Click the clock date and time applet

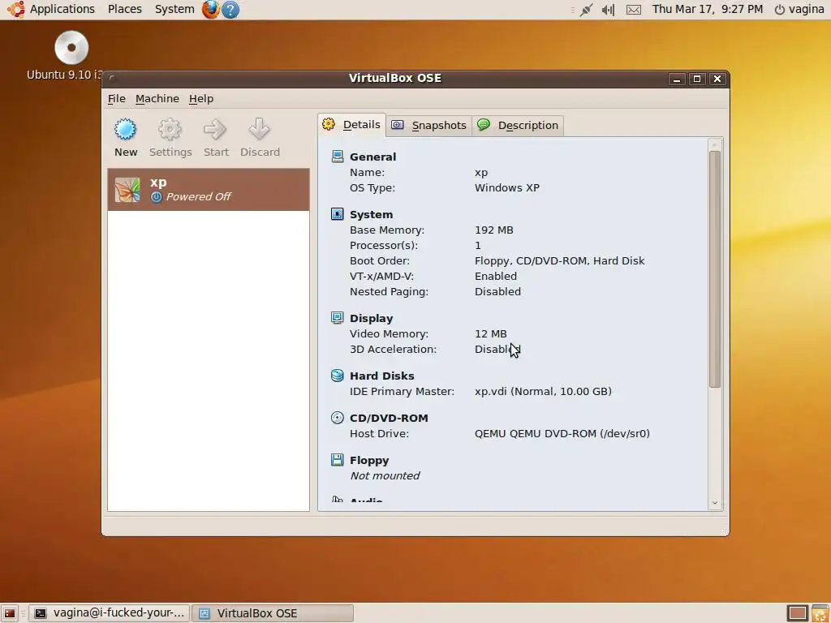(707, 10)
